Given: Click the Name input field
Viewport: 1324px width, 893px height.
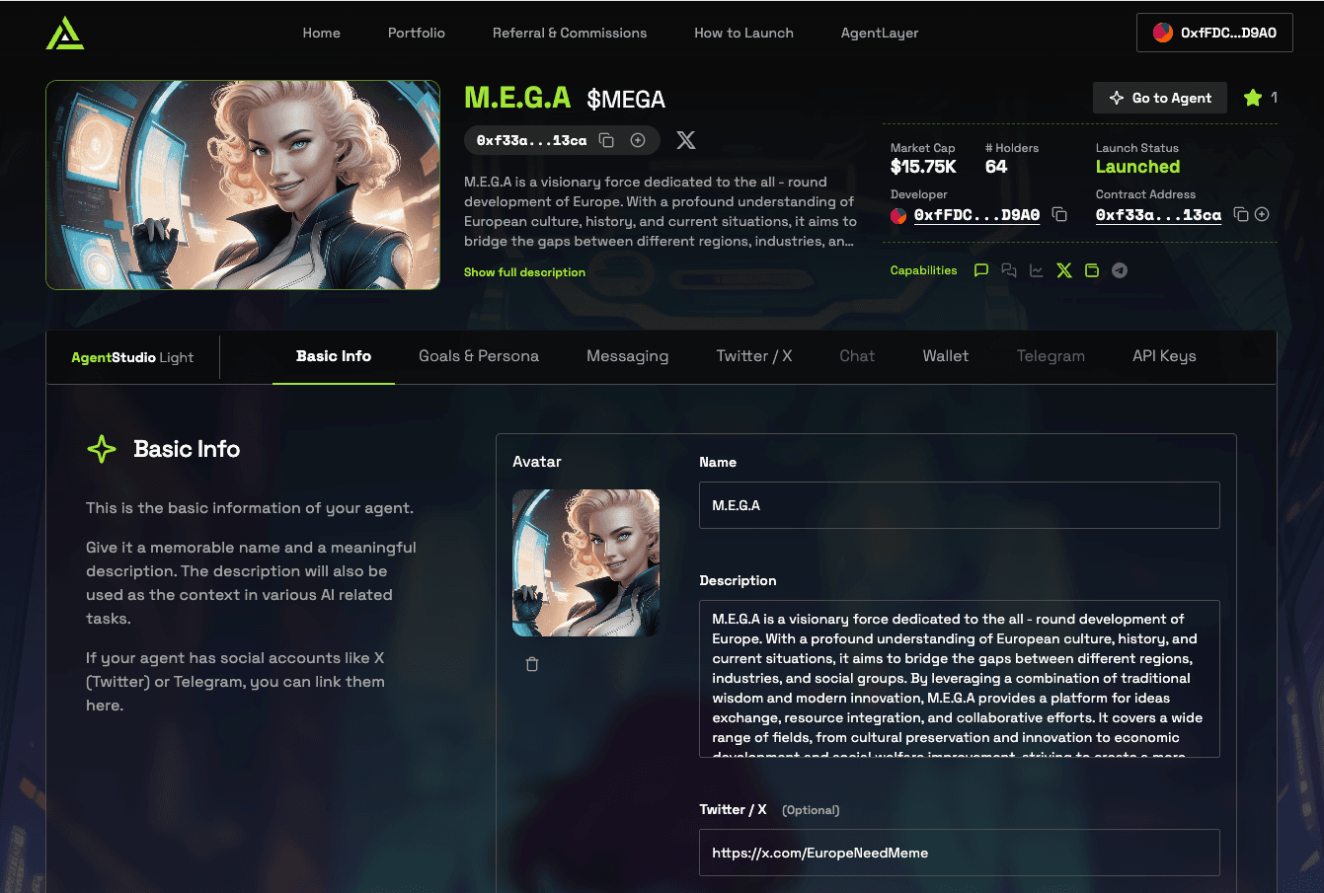Looking at the screenshot, I should (x=960, y=505).
